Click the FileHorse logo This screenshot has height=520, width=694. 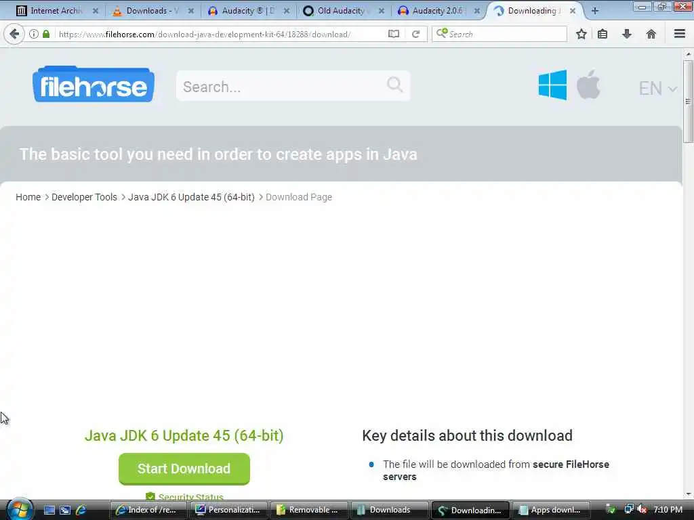pyautogui.click(x=94, y=84)
